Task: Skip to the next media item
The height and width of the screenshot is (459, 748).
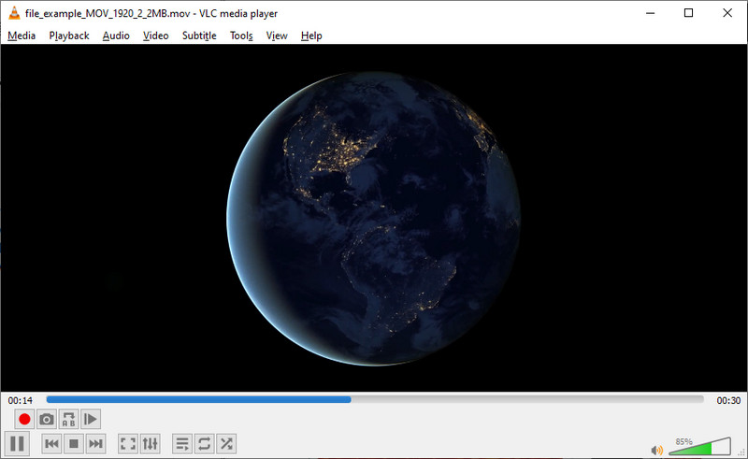Action: 95,443
